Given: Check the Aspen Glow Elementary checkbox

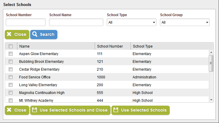Looking at the screenshot, I should (x=10, y=54).
